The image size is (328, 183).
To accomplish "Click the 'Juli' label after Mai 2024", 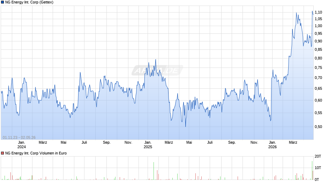I will [x=84, y=142].
